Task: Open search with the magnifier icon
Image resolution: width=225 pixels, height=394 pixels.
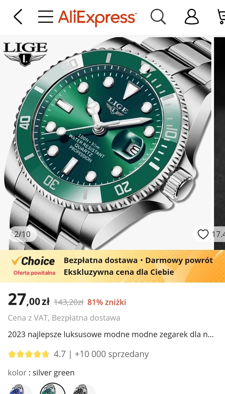Action: pos(158,16)
